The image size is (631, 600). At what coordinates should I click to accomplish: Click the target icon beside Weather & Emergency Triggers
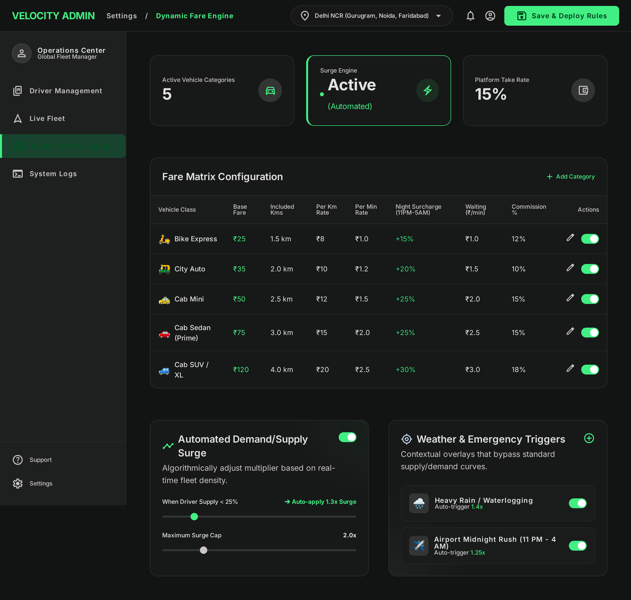407,439
